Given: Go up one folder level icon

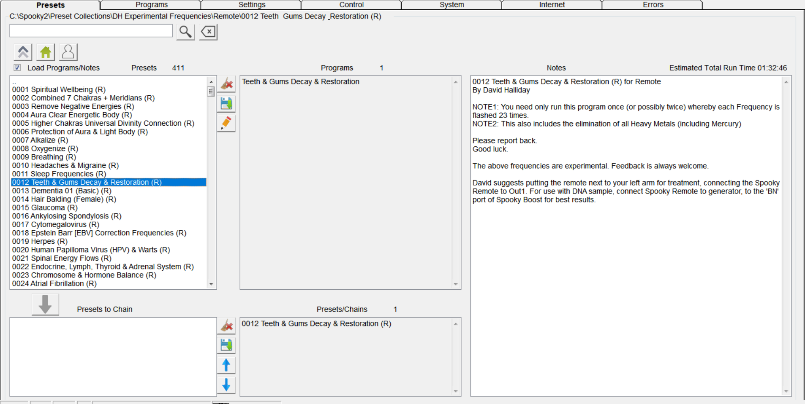Looking at the screenshot, I should [x=23, y=52].
